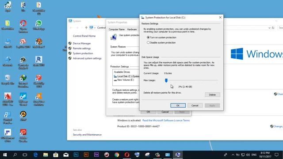This screenshot has width=283, height=159.
Task: Open Internet Download Manager desktop shortcut
Action: tap(23, 81)
